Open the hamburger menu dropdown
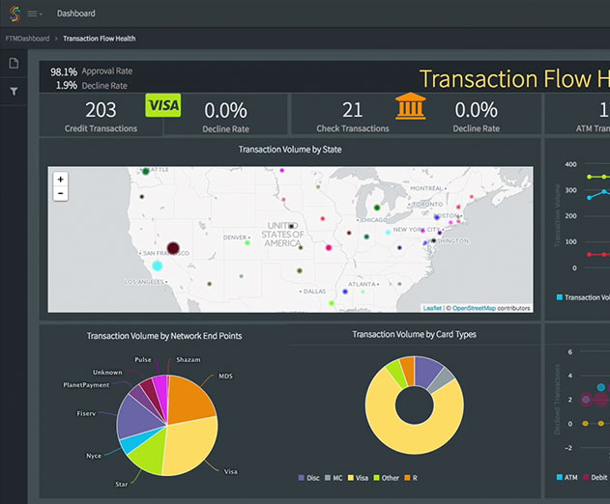Viewport: 610px width, 504px height. click(35, 14)
